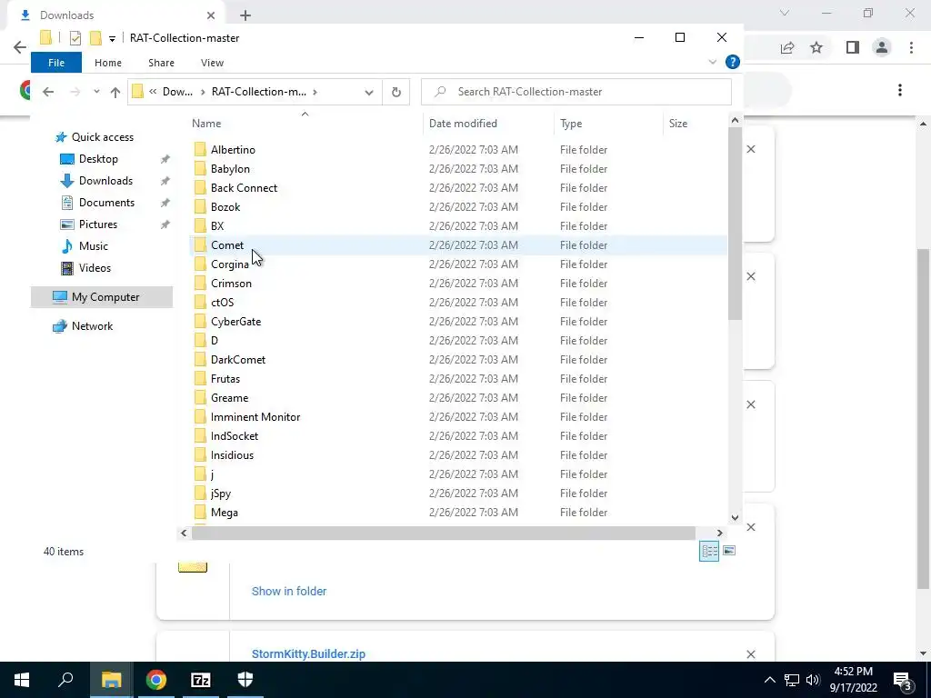The image size is (931, 698).
Task: Go back in File Explorer
Action: click(x=48, y=92)
